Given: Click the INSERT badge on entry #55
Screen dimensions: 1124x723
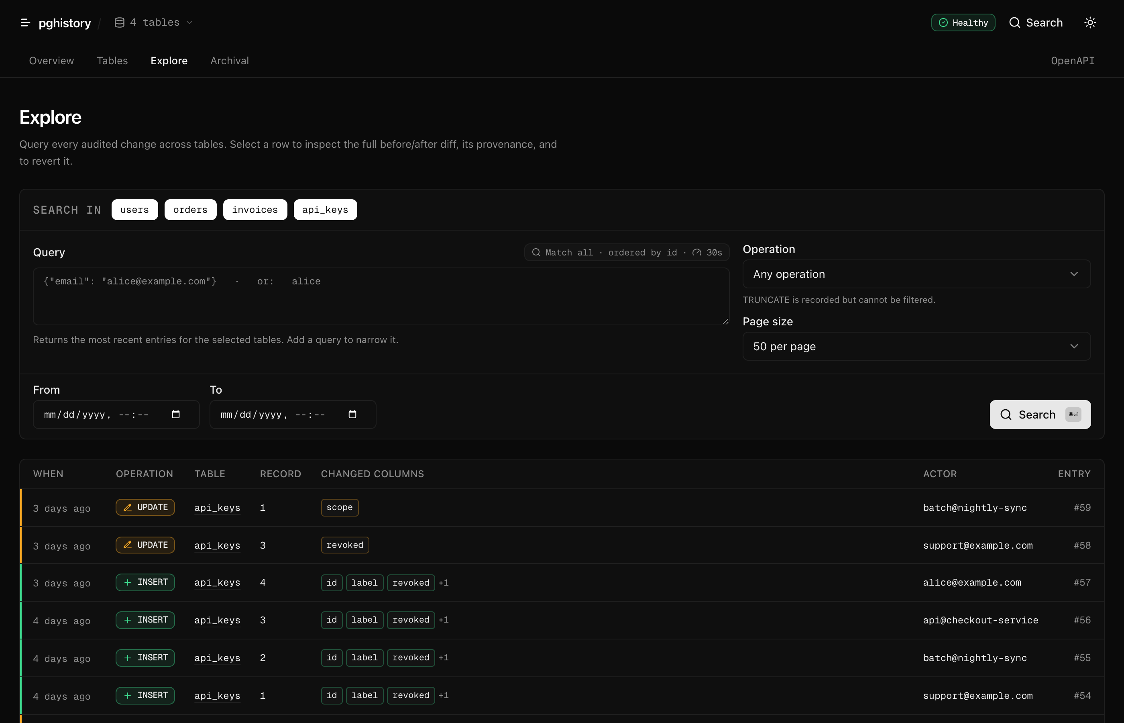Looking at the screenshot, I should (x=145, y=658).
